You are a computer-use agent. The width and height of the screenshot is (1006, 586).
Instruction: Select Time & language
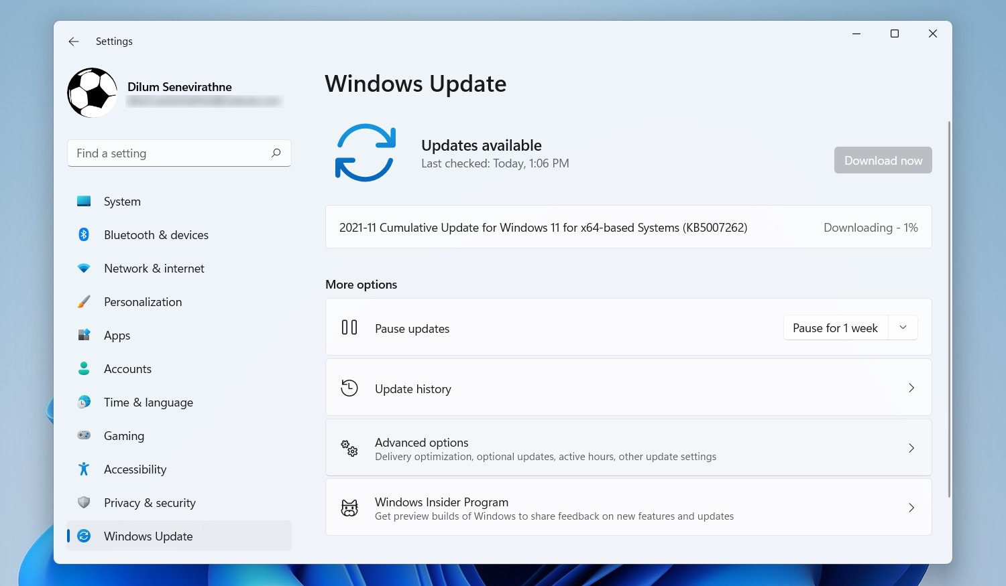click(179, 402)
